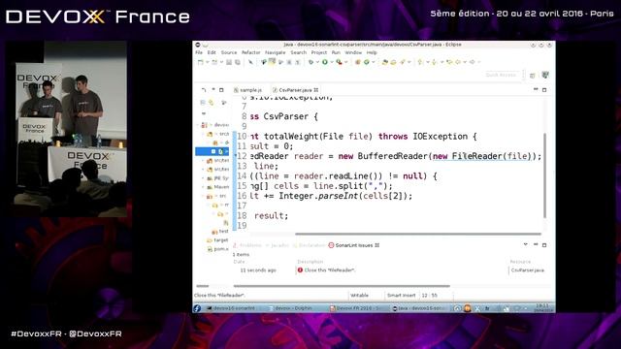This screenshot has width=621, height=349.
Task: Switch to the Declaration tab
Action: (310, 245)
